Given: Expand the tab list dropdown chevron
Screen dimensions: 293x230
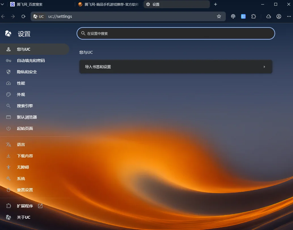Looking at the screenshot, I should point(2,4).
